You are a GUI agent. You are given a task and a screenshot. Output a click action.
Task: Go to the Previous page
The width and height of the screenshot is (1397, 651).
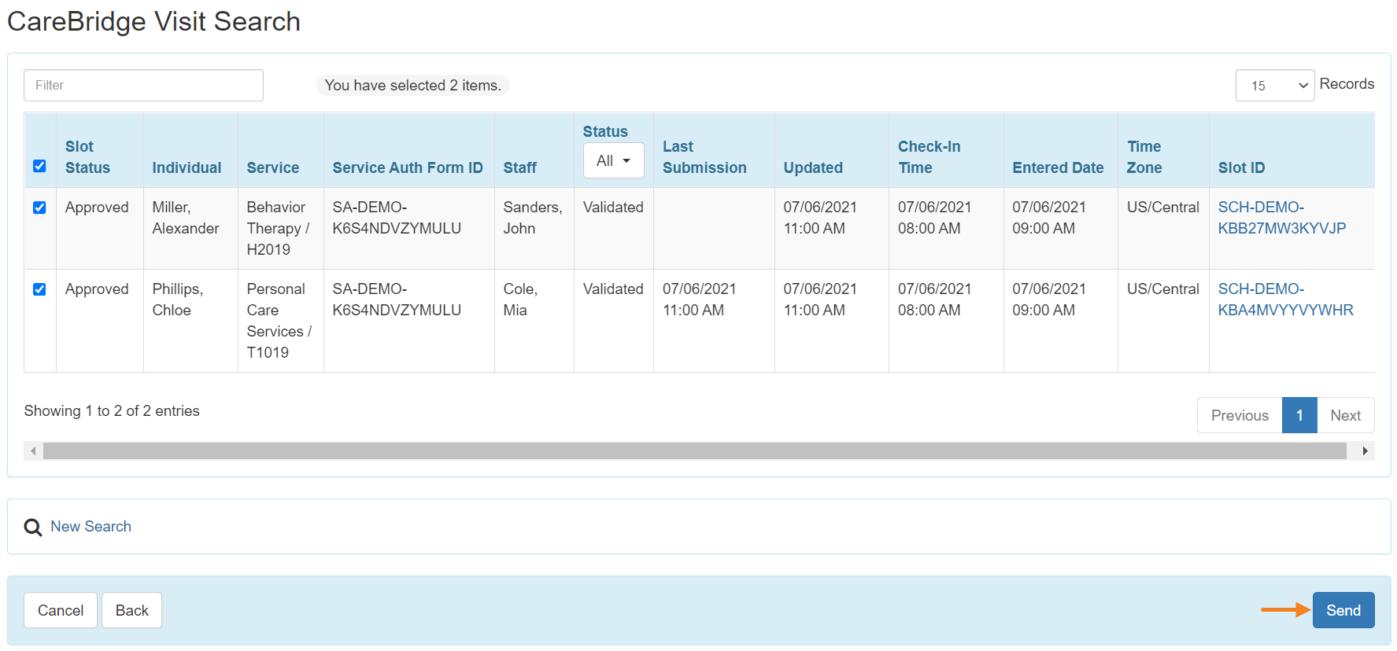tap(1240, 415)
